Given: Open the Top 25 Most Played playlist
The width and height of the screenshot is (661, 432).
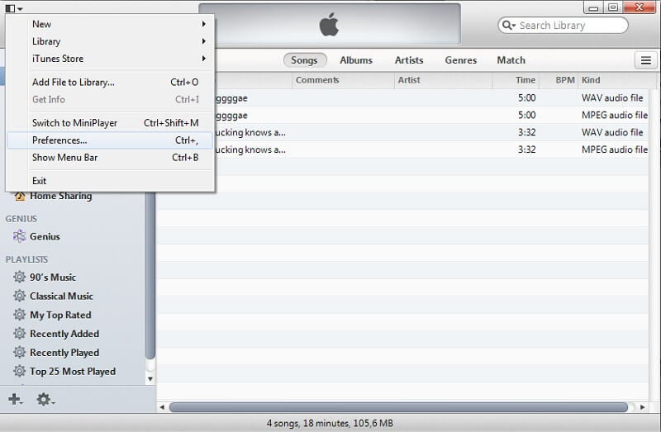Looking at the screenshot, I should [73, 372].
